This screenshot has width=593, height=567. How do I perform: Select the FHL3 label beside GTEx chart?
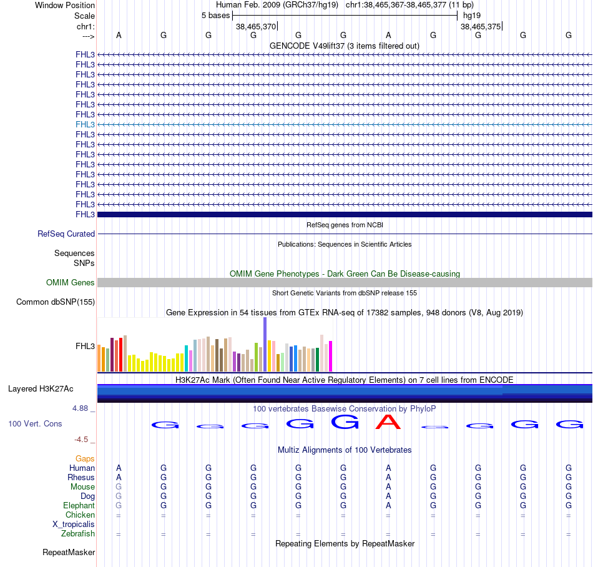[x=85, y=346]
